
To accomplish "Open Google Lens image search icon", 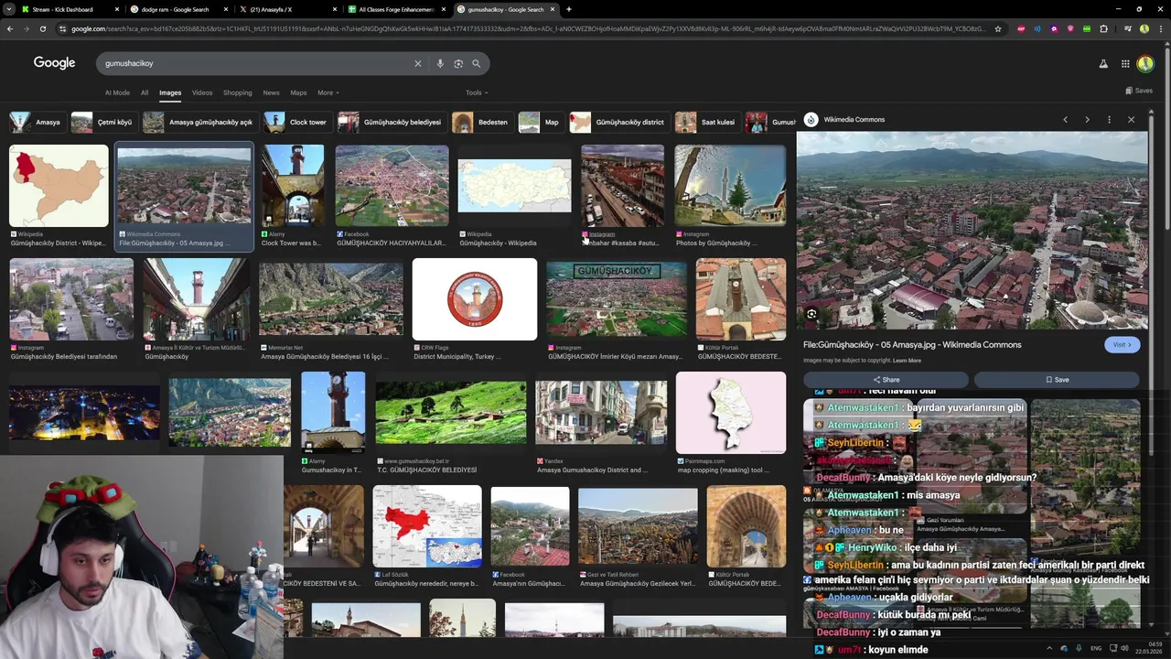I will 458,63.
